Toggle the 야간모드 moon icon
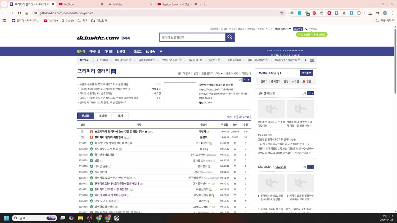This screenshot has width=397, height=223. tap(306, 29)
